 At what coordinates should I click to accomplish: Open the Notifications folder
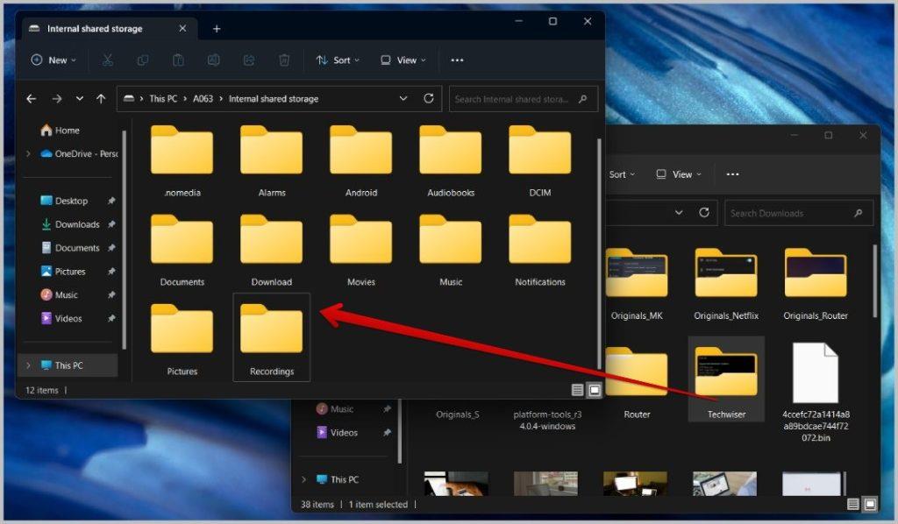click(539, 250)
